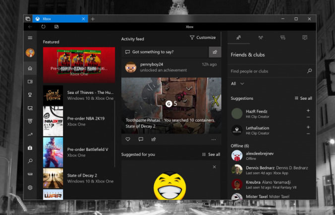This screenshot has width=335, height=215.
Task: Remove Lethalisation suggestion
Action: 308,134
